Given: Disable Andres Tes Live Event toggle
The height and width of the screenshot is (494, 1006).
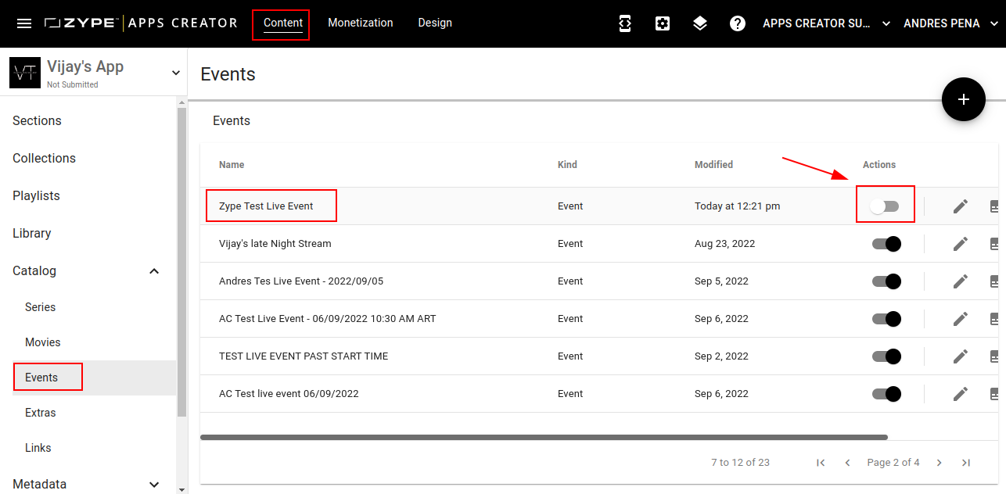Looking at the screenshot, I should point(886,281).
